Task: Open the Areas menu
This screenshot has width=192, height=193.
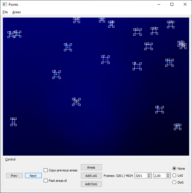Action: (16, 12)
